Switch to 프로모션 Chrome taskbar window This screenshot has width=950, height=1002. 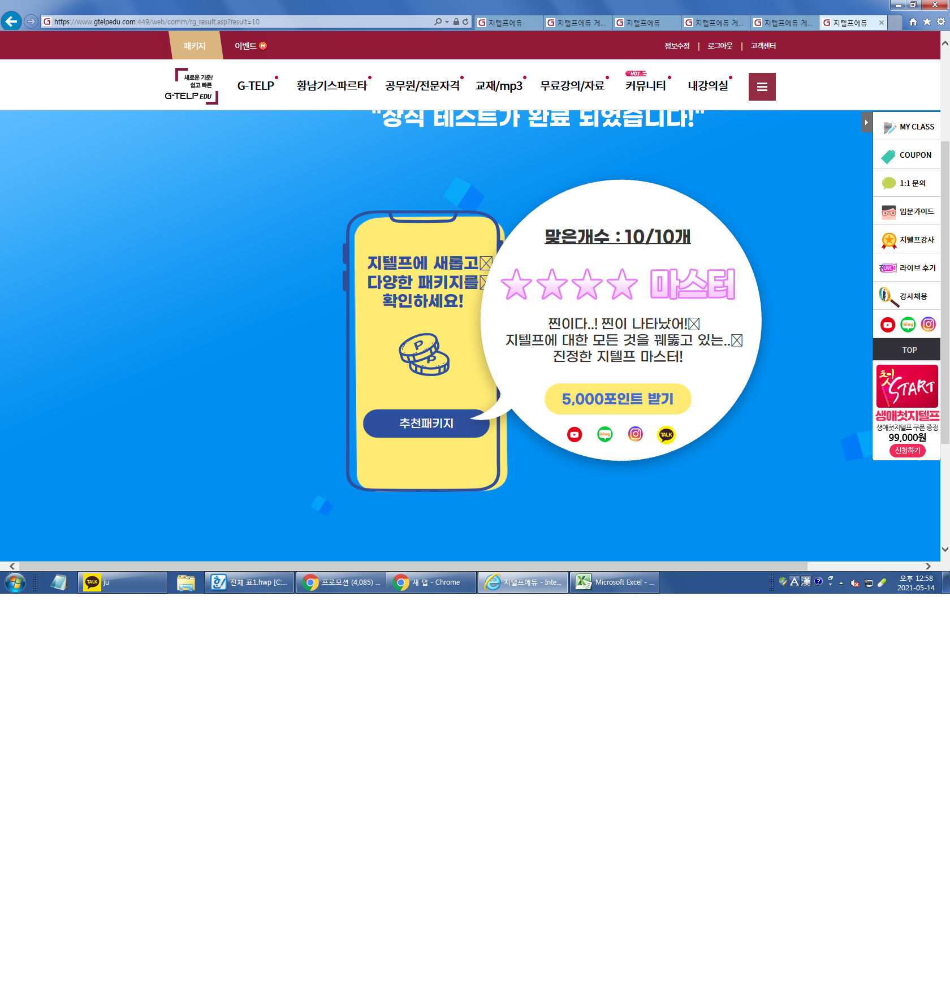(341, 582)
